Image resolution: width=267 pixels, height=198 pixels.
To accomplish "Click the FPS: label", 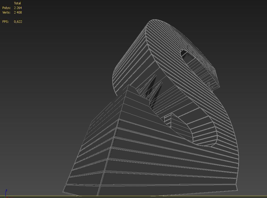I will coord(5,22).
